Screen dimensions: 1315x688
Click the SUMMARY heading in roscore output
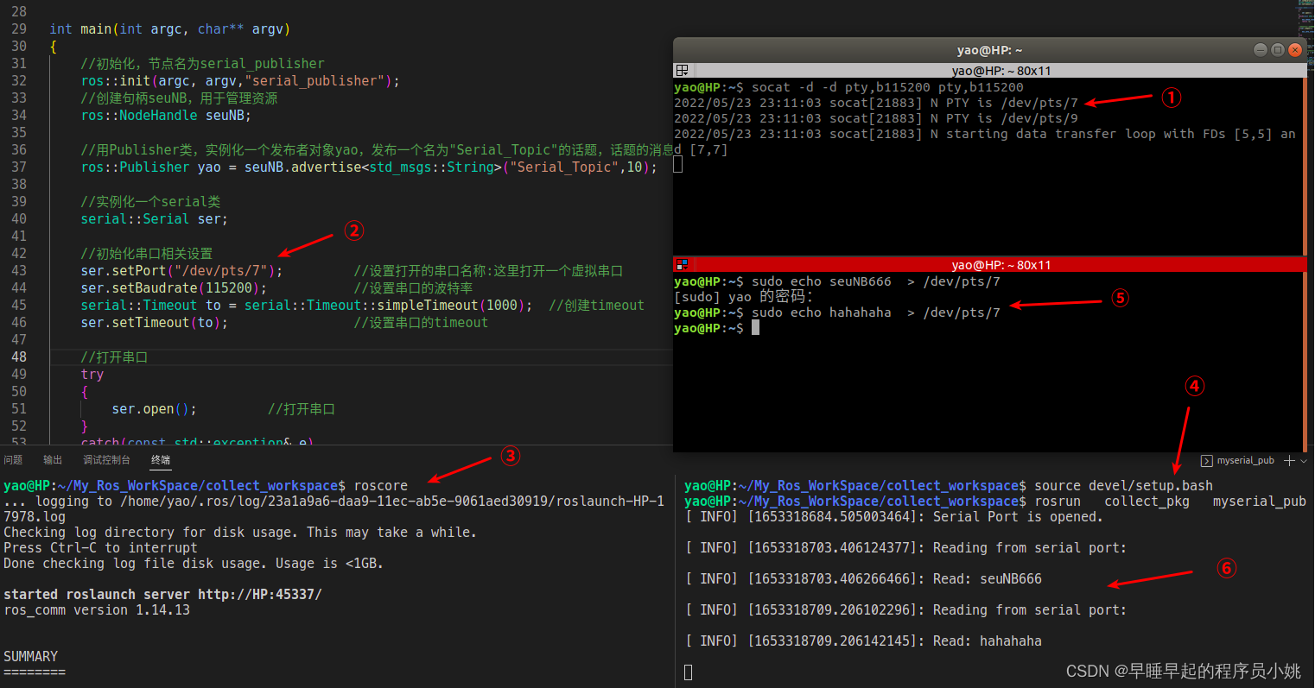click(31, 657)
